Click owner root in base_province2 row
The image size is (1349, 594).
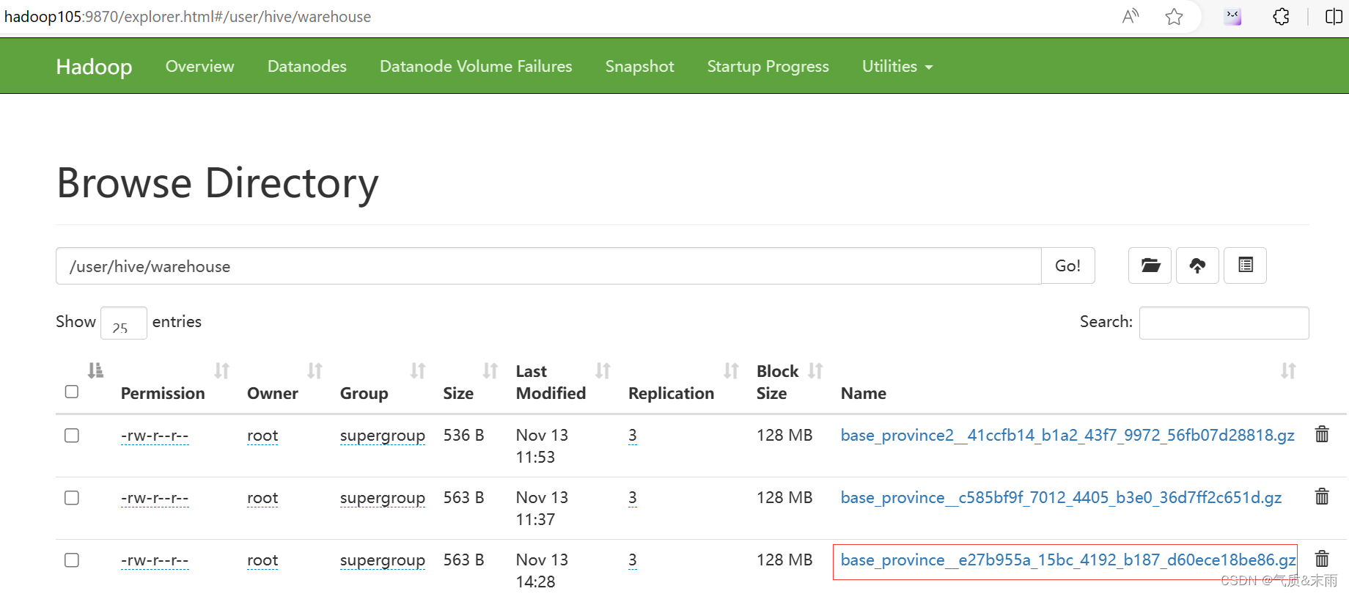tap(262, 436)
